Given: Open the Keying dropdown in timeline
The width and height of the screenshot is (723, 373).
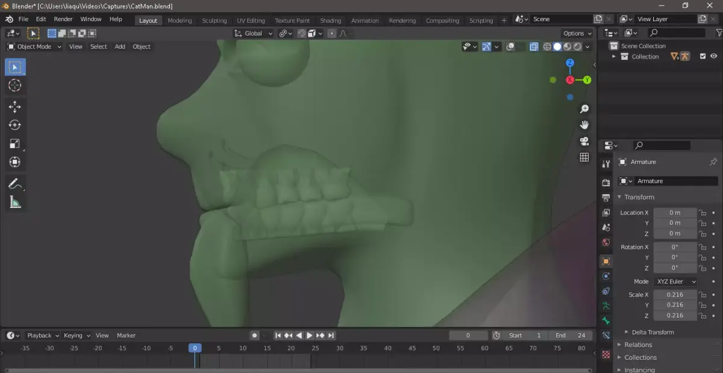Looking at the screenshot, I should 77,336.
